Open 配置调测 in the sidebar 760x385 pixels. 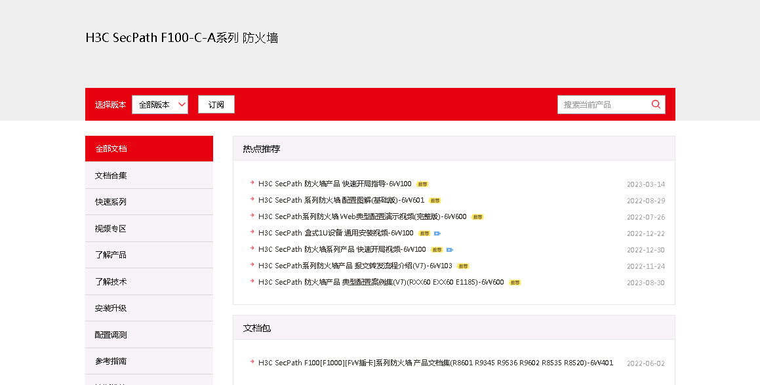(150, 334)
